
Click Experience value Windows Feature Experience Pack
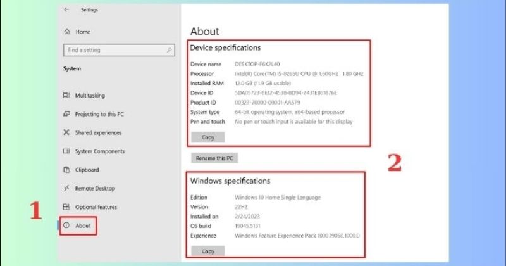(x=297, y=236)
